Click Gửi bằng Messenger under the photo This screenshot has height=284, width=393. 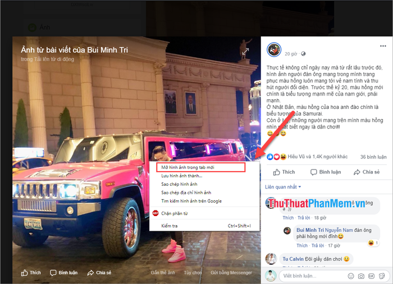(231, 273)
